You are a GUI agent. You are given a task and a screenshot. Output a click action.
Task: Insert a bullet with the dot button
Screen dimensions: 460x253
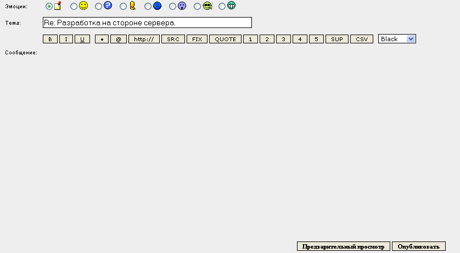tap(102, 40)
